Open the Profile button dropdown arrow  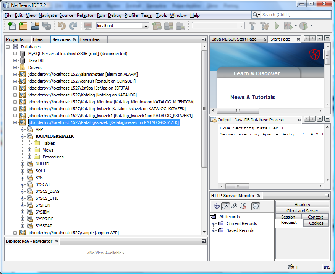tap(311, 26)
